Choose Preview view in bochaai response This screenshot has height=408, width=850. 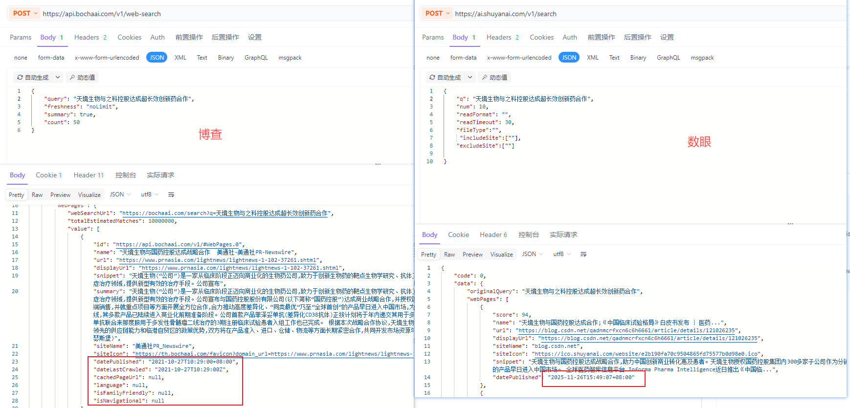pos(61,194)
